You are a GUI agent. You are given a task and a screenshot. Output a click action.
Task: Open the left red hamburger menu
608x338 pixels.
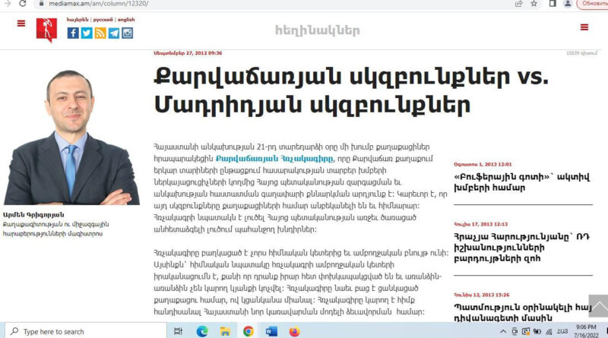click(21, 24)
